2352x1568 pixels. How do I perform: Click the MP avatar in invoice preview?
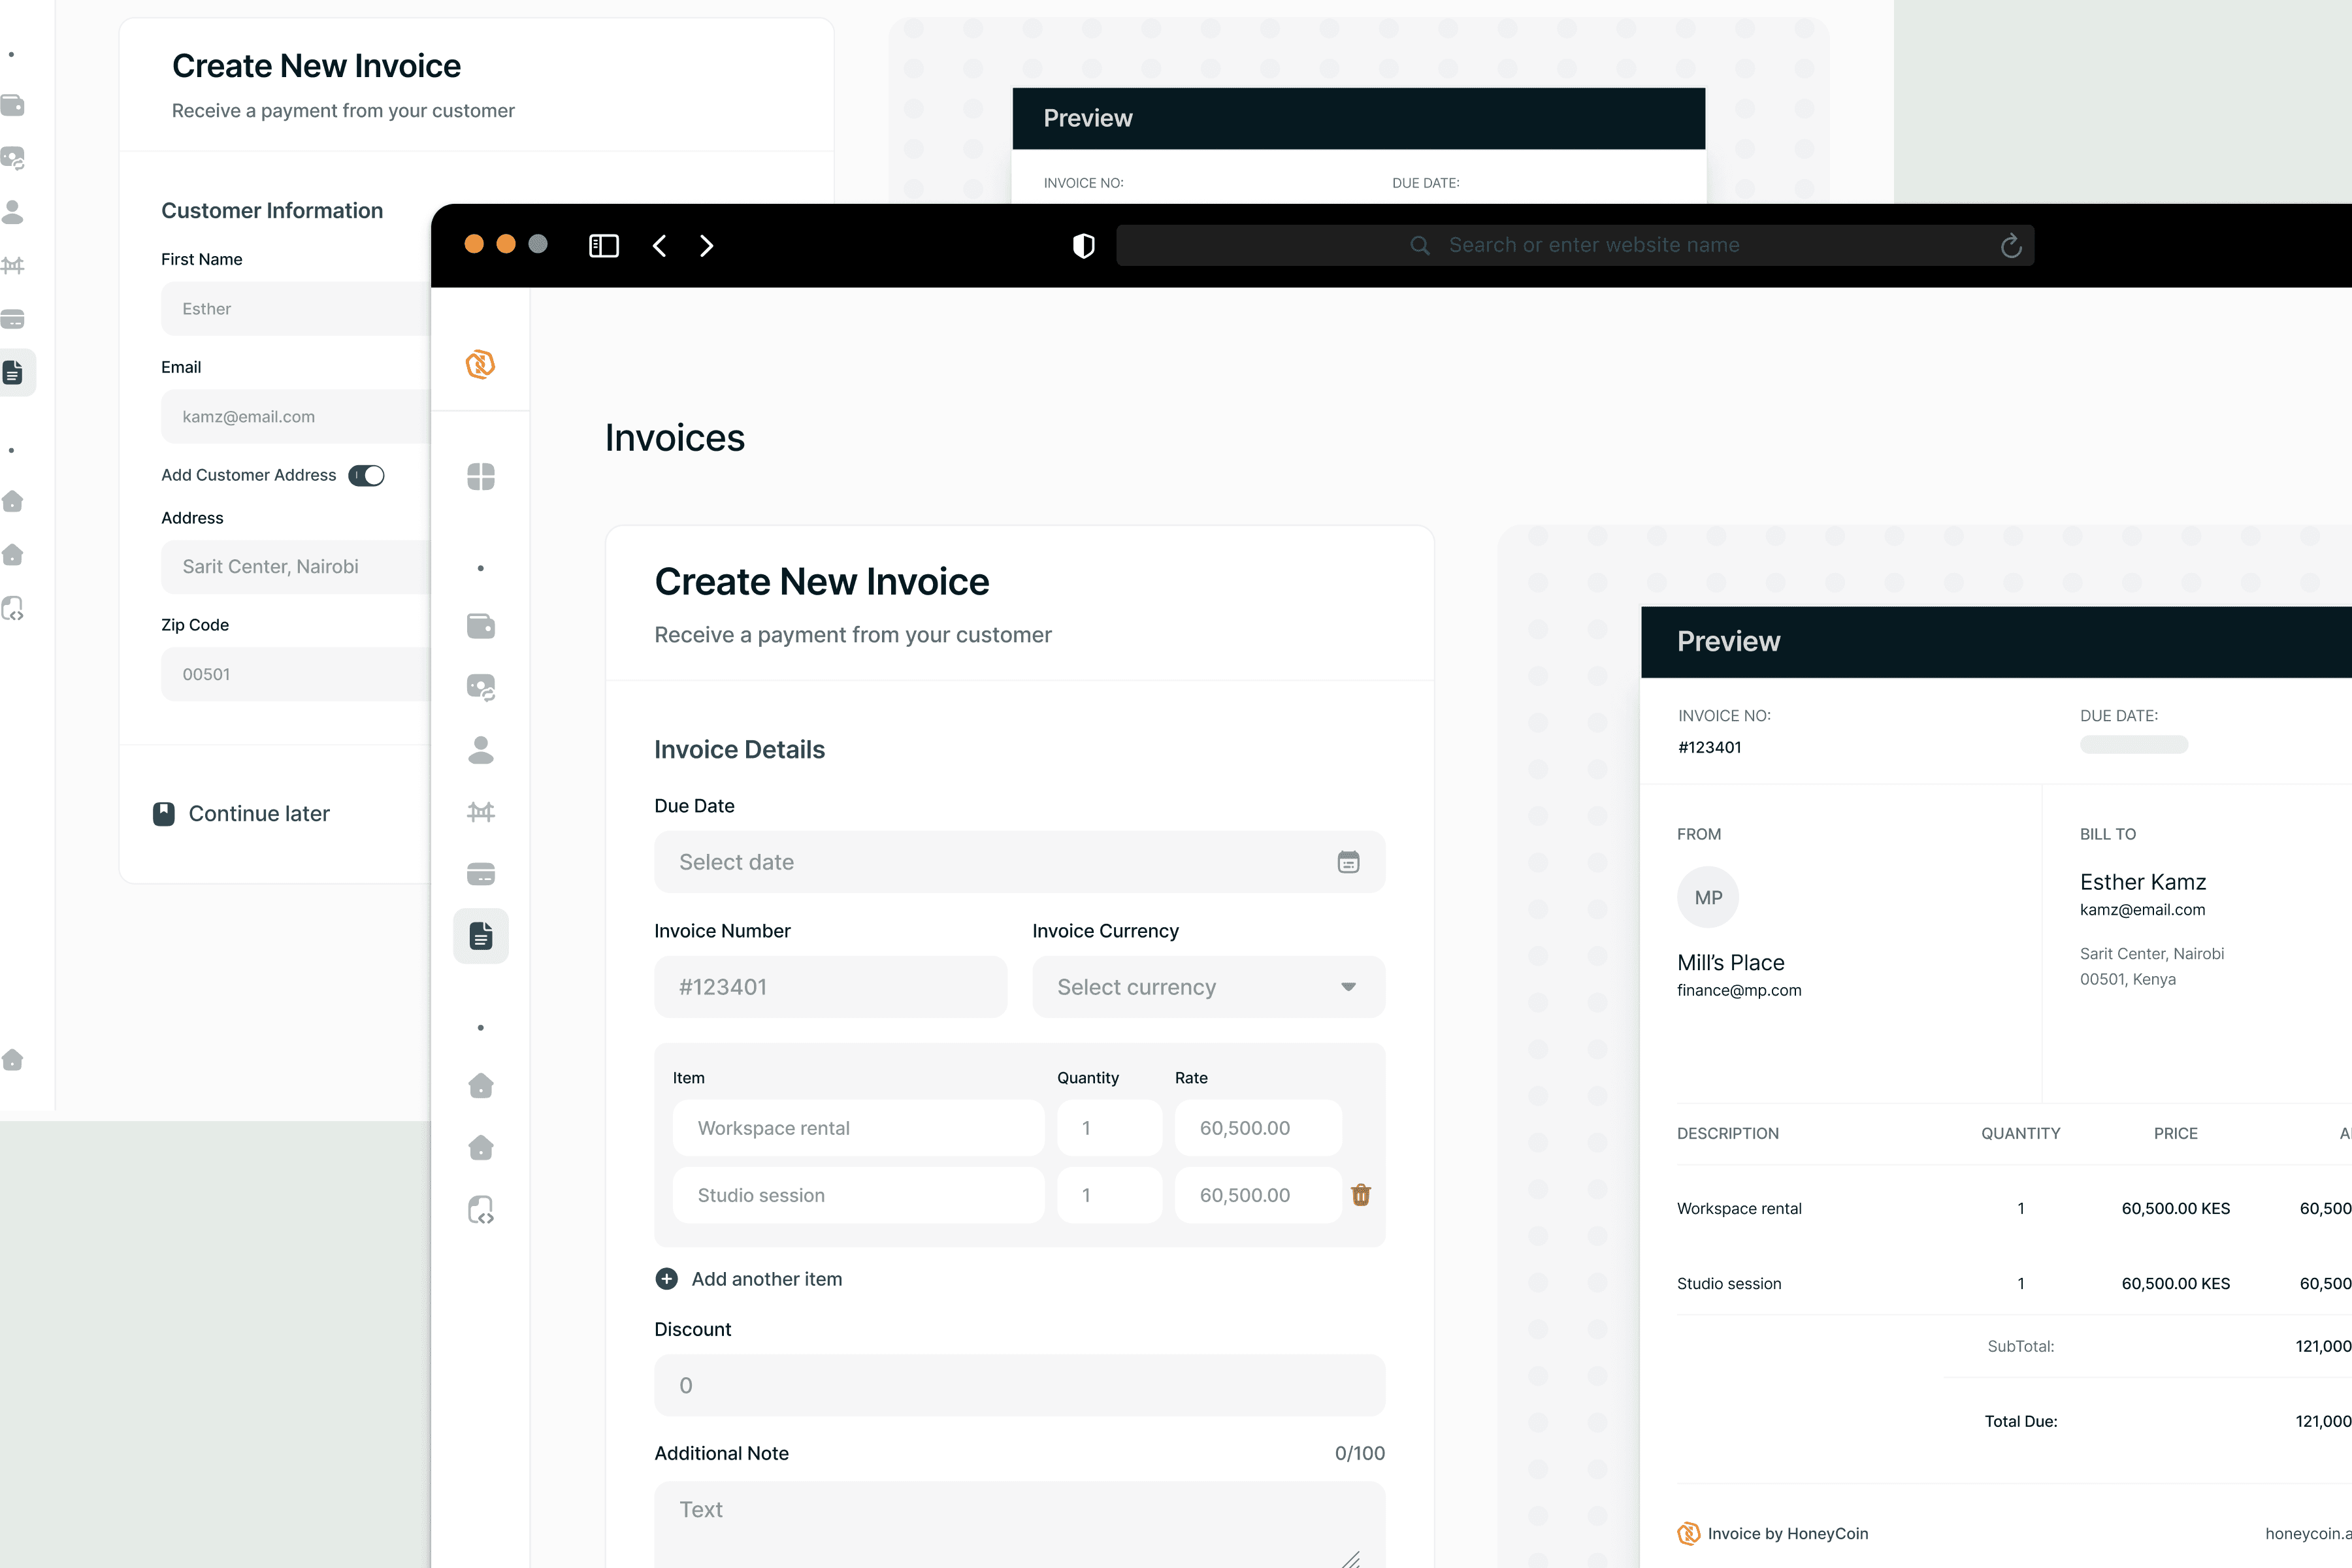point(1708,897)
